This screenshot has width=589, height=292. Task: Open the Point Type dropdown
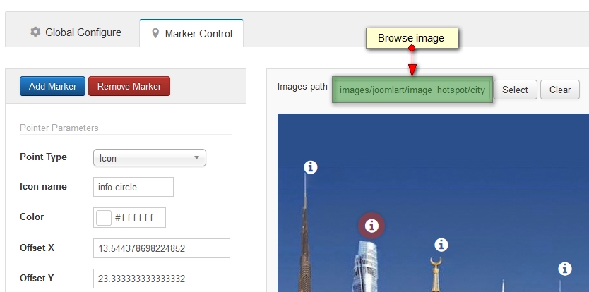tap(150, 158)
